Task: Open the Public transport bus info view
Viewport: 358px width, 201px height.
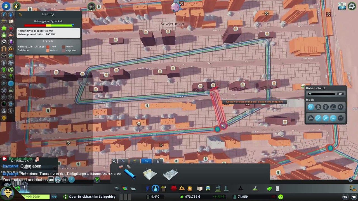Action: 11,56
